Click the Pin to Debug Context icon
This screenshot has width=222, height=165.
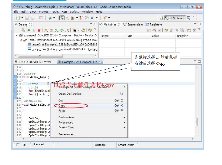click(x=195, y=30)
